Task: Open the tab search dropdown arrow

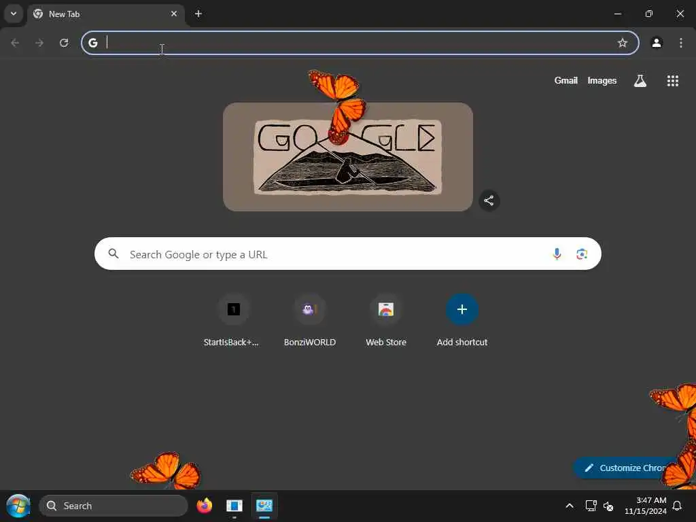Action: coord(14,14)
